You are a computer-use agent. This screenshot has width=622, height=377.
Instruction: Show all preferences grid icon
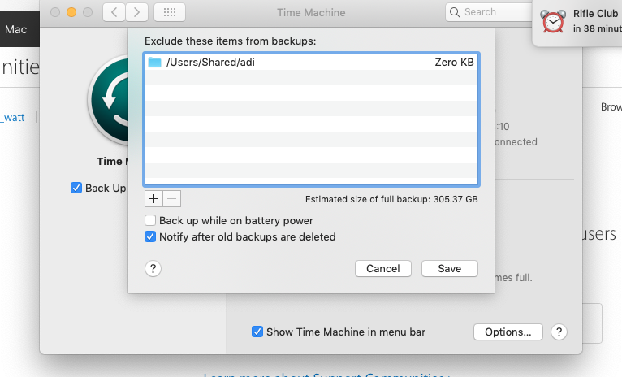tap(170, 12)
